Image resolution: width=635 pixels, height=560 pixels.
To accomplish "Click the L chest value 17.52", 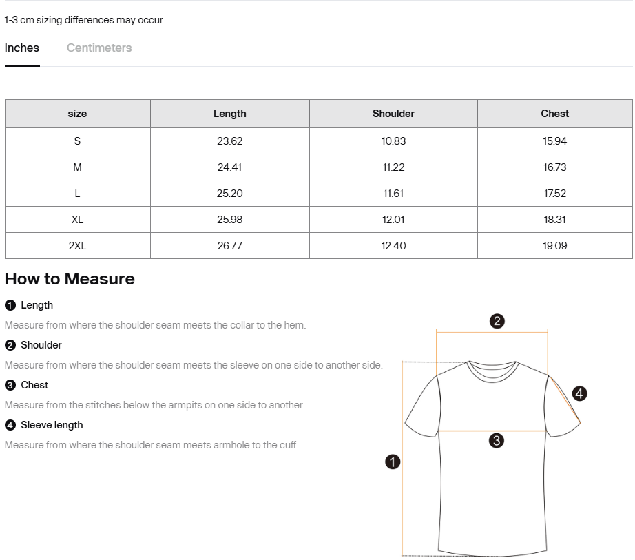I will click(554, 194).
